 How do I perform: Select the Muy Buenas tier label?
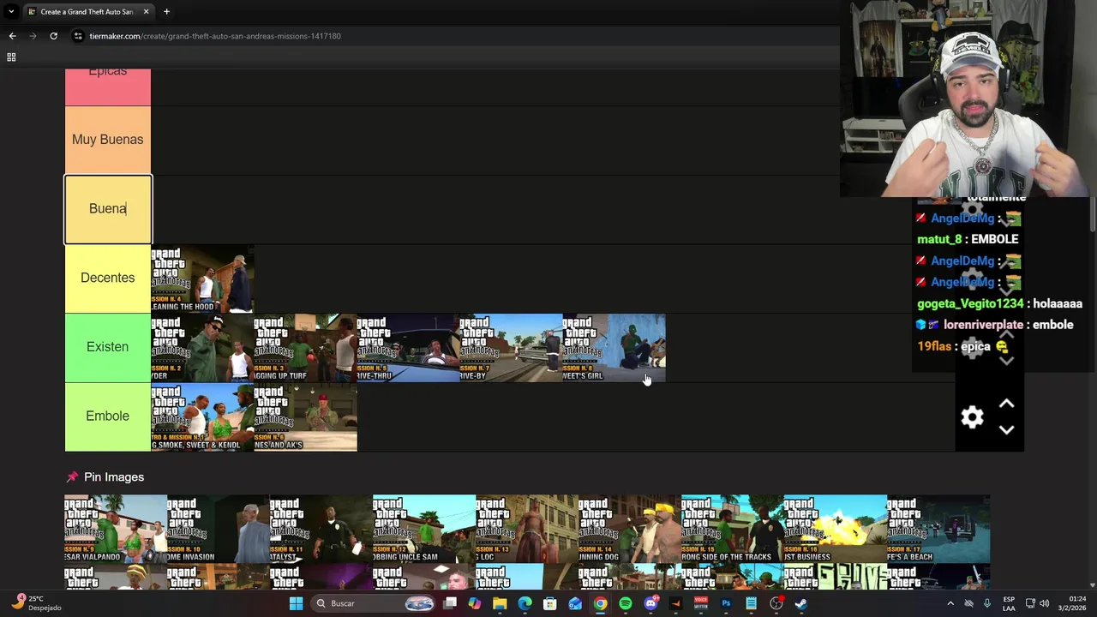tap(108, 140)
